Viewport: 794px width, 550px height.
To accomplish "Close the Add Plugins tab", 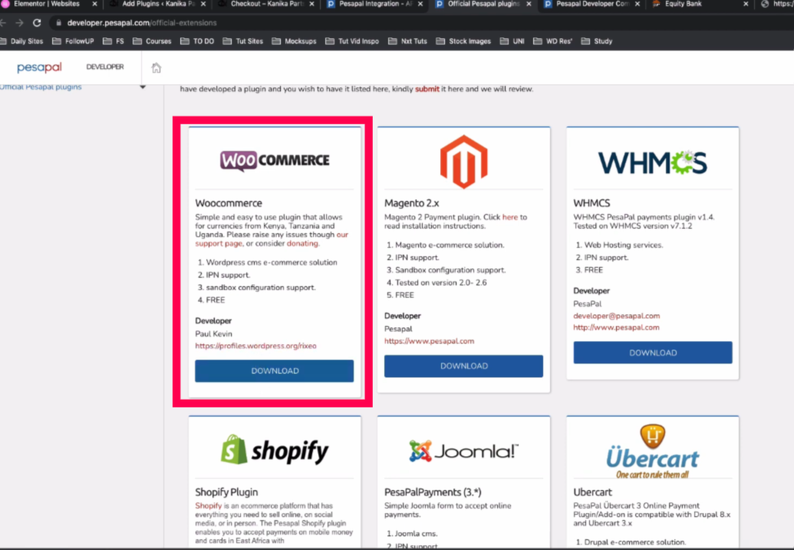I will [x=203, y=4].
